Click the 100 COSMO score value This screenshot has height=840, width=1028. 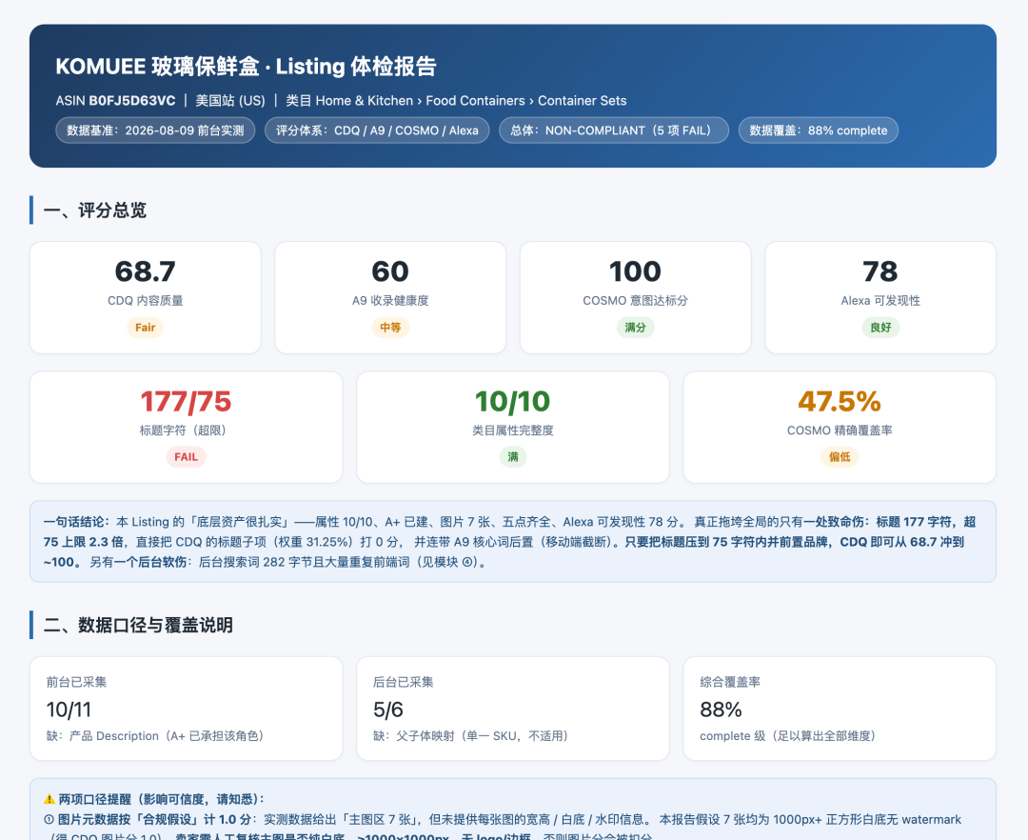(x=635, y=271)
